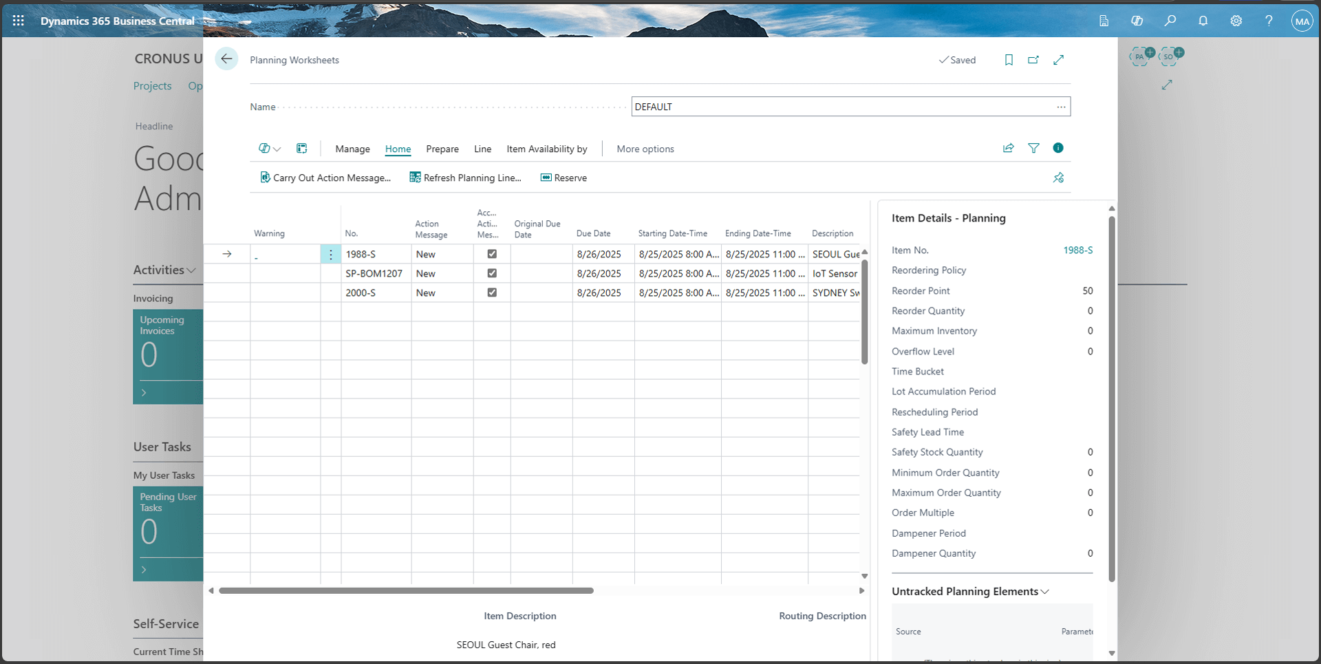Open the Notifications bell icon
This screenshot has height=664, width=1321.
[1203, 21]
